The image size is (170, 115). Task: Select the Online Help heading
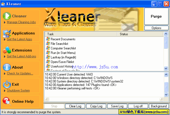(x=23, y=101)
